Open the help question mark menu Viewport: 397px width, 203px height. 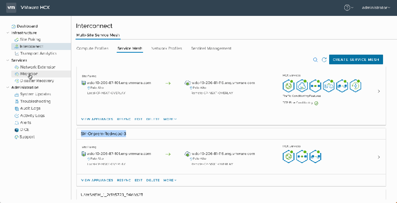pyautogui.click(x=349, y=8)
